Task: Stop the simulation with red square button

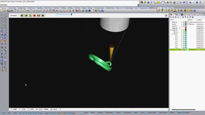Action: click(34, 16)
